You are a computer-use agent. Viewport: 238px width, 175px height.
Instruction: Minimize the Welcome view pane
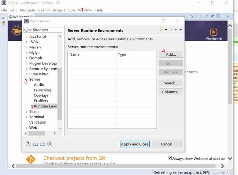[223, 16]
